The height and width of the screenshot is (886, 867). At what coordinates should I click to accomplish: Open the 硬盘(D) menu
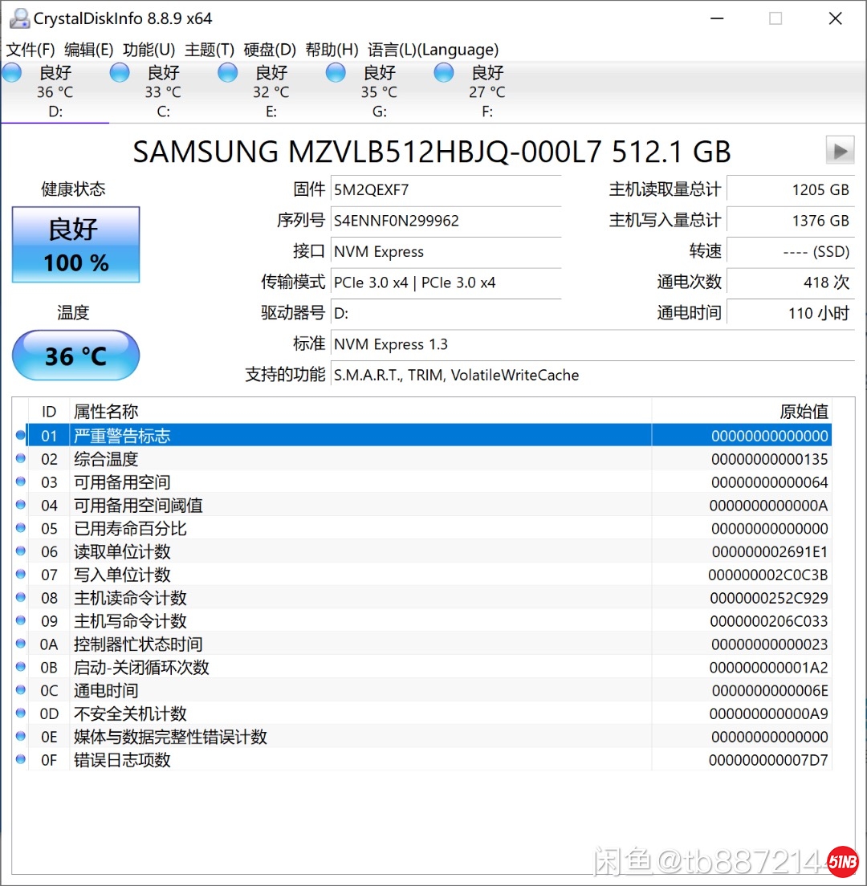click(270, 50)
